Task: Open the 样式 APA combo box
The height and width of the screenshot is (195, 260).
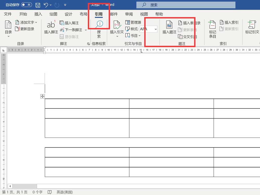Action: pos(148,29)
